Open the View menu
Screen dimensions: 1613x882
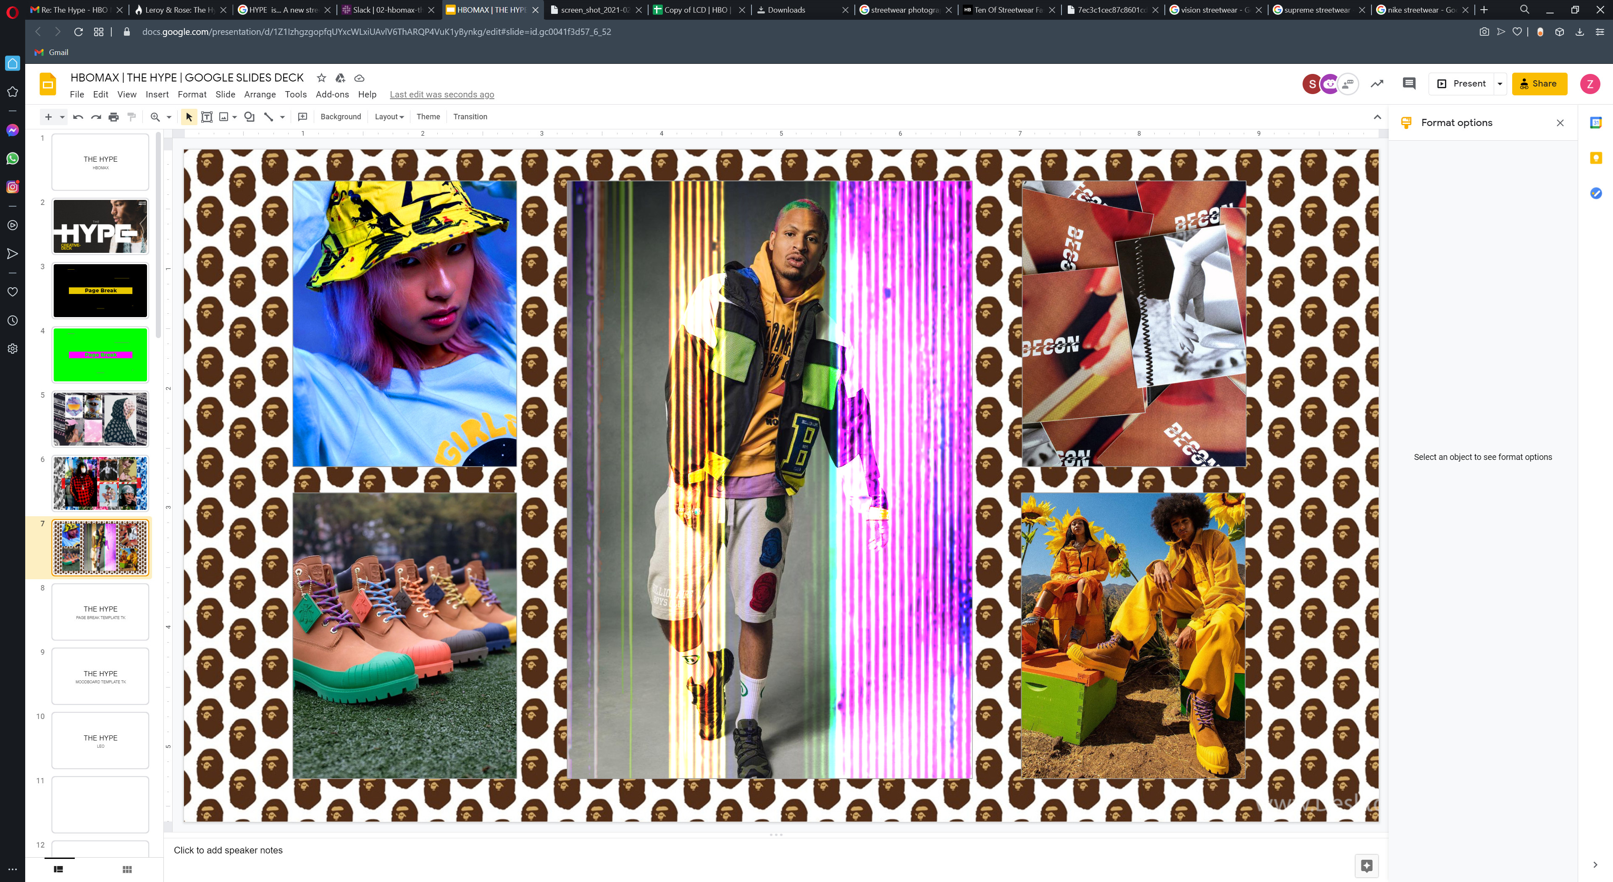(x=126, y=94)
